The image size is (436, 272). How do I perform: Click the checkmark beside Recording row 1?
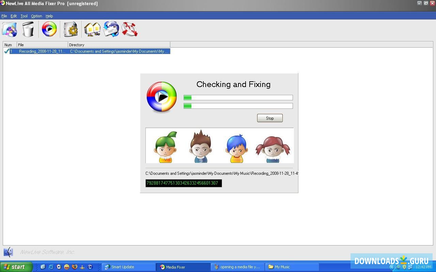pyautogui.click(x=6, y=51)
